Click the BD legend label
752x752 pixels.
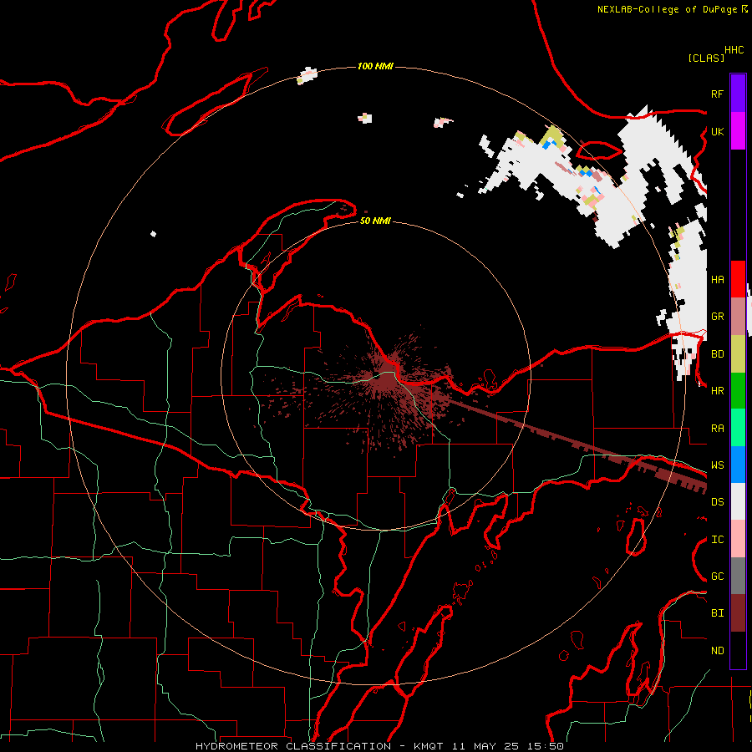717,354
